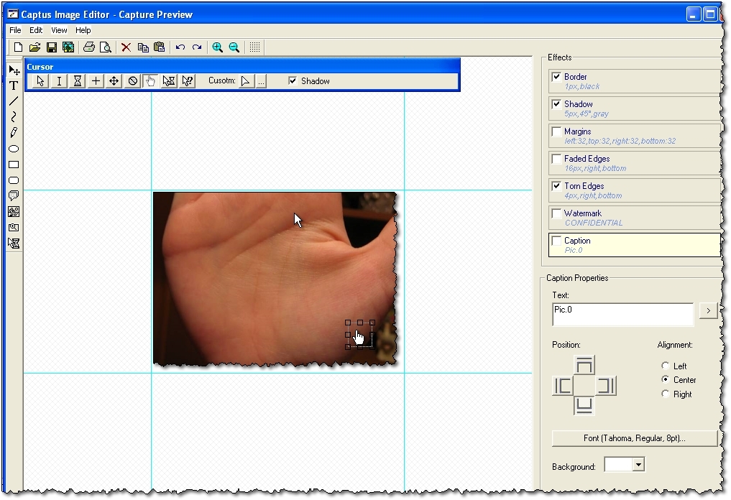The image size is (731, 500).
Task: Pick the Ellipse shape tool
Action: click(x=14, y=149)
